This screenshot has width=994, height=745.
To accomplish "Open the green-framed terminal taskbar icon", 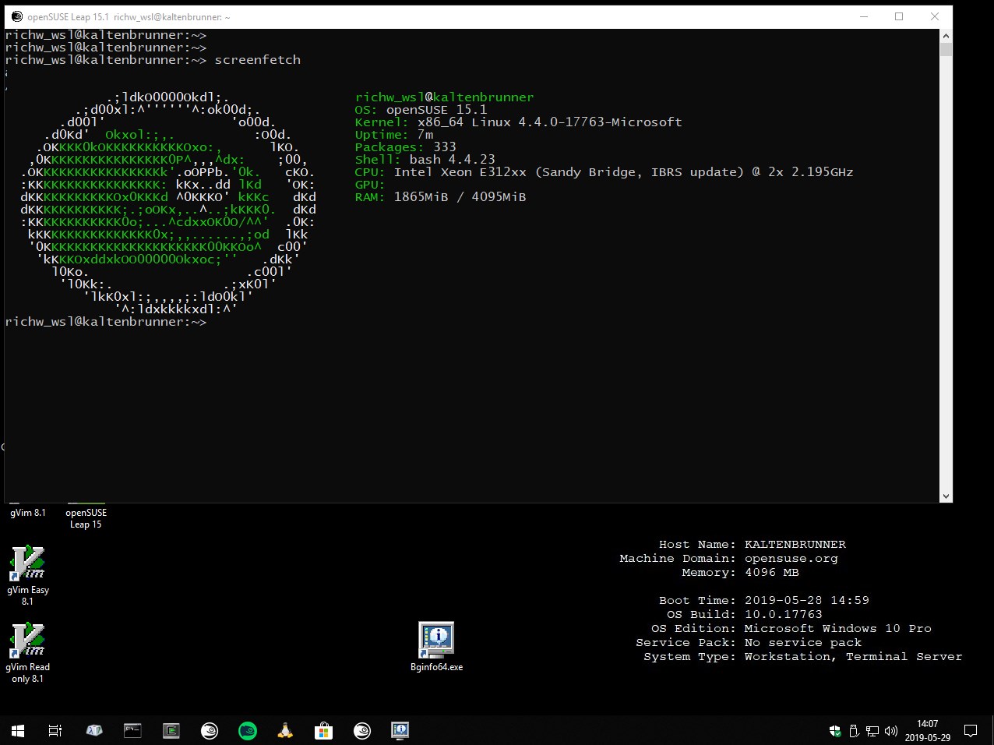I will pyautogui.click(x=171, y=730).
